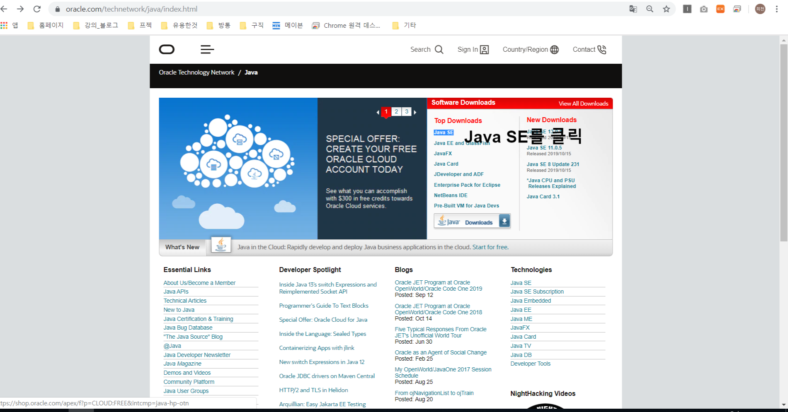Open the 프젝 bookmark folder
Screen dimensions: 788x412
pyautogui.click(x=140, y=25)
